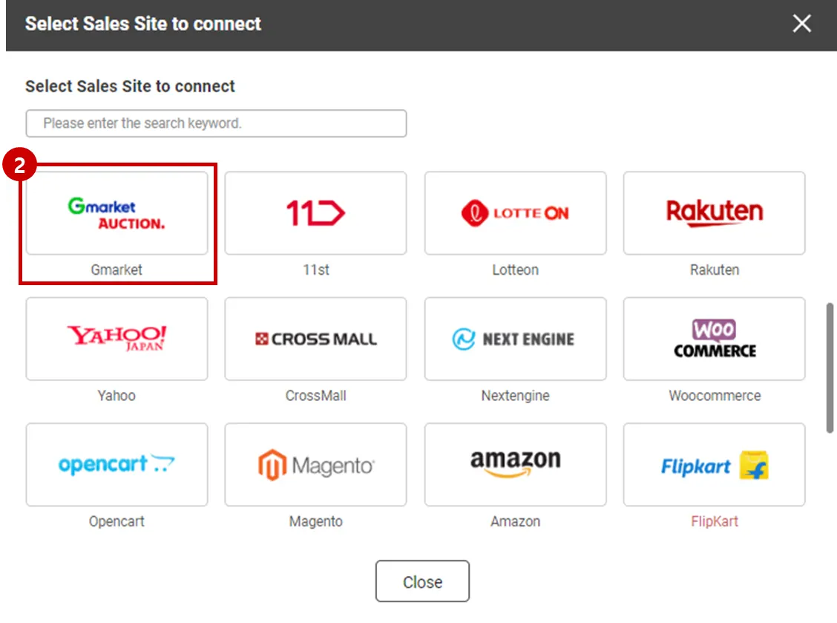Click the FlipKart text label link

(714, 521)
